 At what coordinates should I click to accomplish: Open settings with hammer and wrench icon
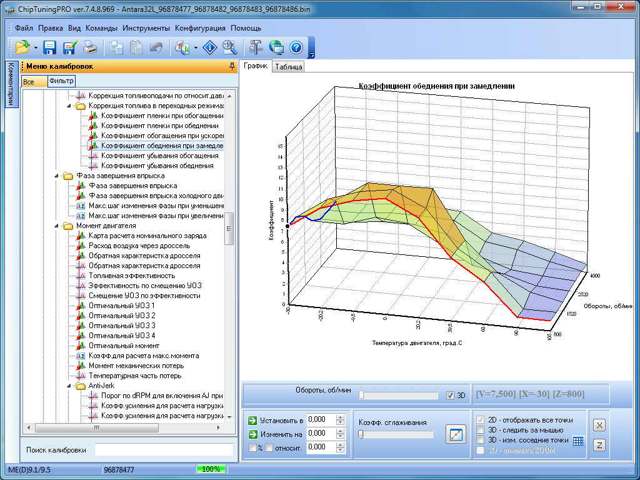click(x=256, y=47)
